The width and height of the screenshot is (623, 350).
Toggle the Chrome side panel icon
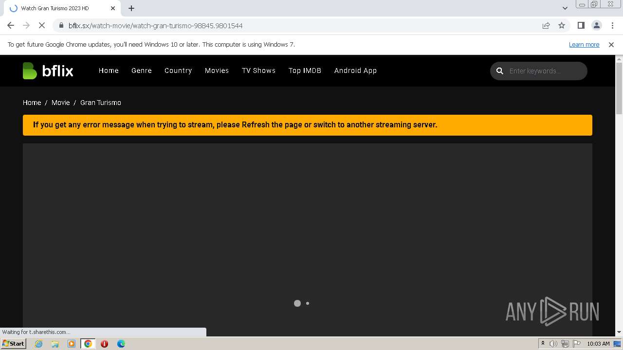(581, 25)
